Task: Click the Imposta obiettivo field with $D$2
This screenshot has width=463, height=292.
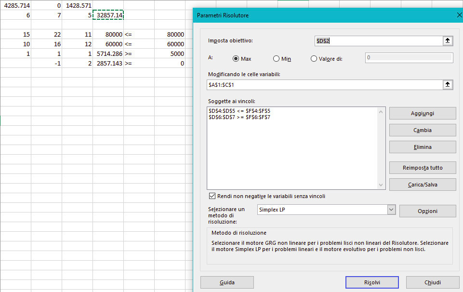Action: click(379, 41)
